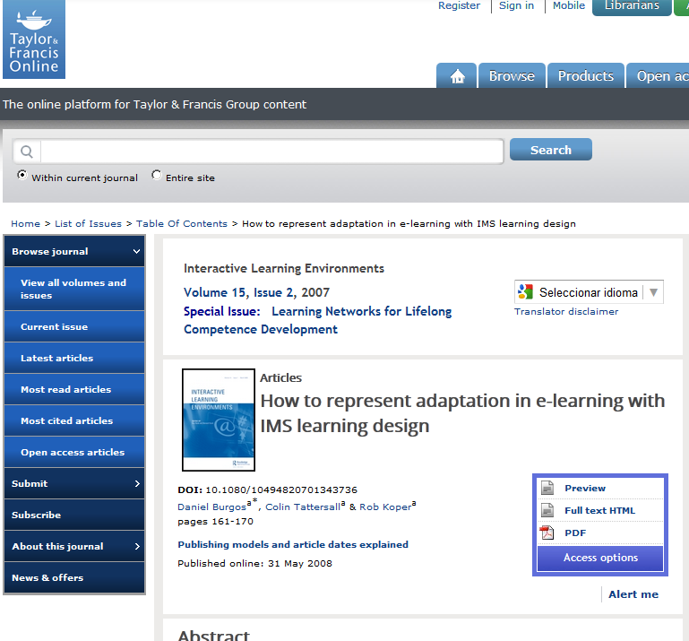Image resolution: width=689 pixels, height=641 pixels.
Task: Click the Google translate icon
Action: [x=526, y=292]
